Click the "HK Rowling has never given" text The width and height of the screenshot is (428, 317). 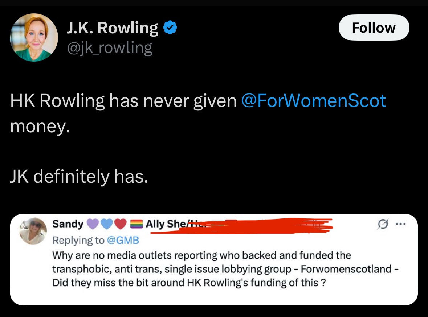(x=123, y=100)
